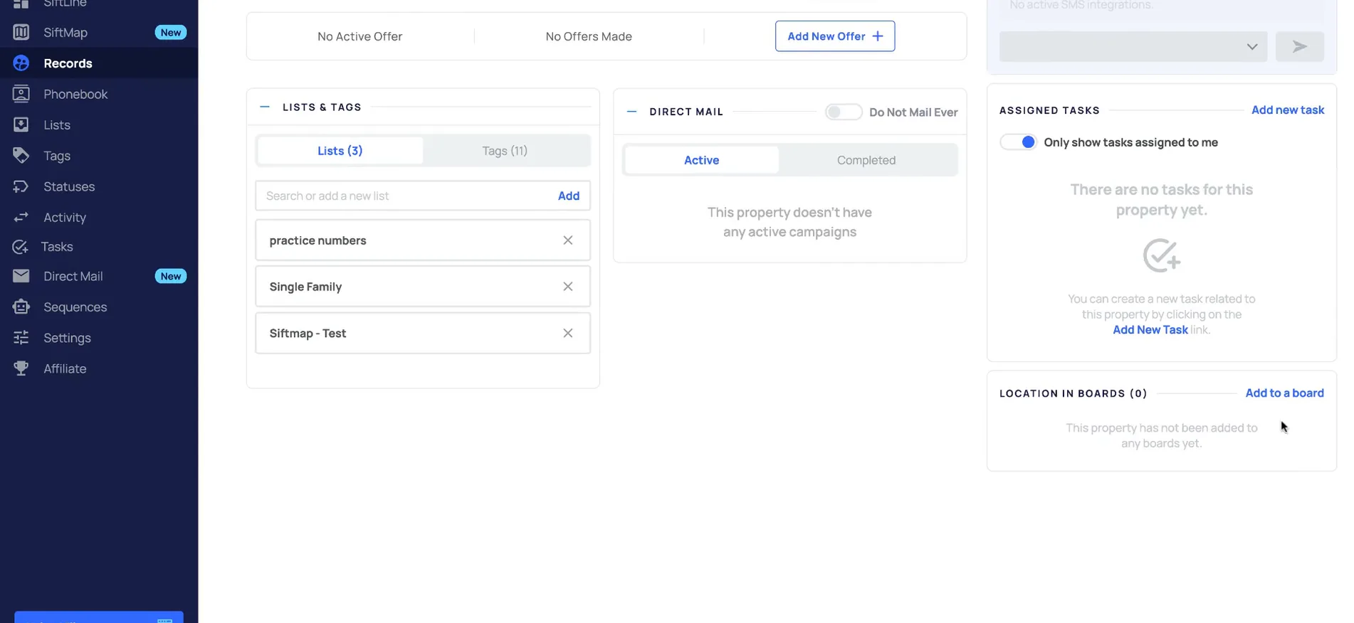The height and width of the screenshot is (623, 1354).
Task: Click the Add New Task inline link
Action: [x=1150, y=330]
